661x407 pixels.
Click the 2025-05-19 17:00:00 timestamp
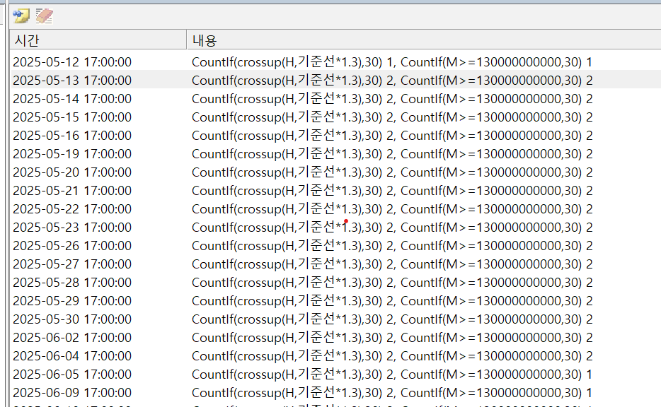tap(72, 154)
